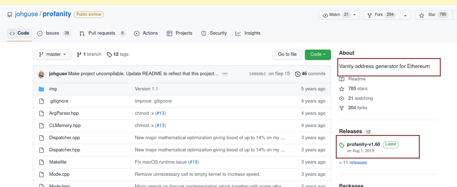Viewport: 457px width, 187px height.
Task: Expand the dropdown arrow beside Fork
Action: pyautogui.click(x=405, y=15)
